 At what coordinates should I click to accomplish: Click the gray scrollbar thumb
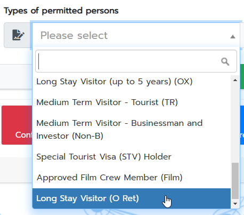pos(235,181)
